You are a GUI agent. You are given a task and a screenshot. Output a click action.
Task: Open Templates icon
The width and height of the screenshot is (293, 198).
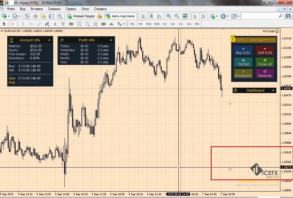point(233,16)
